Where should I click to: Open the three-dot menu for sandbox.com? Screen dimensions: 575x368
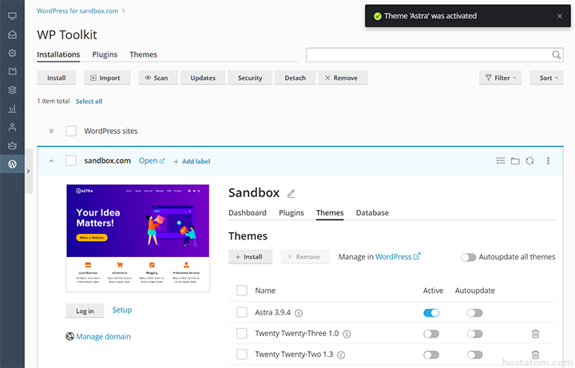point(548,160)
